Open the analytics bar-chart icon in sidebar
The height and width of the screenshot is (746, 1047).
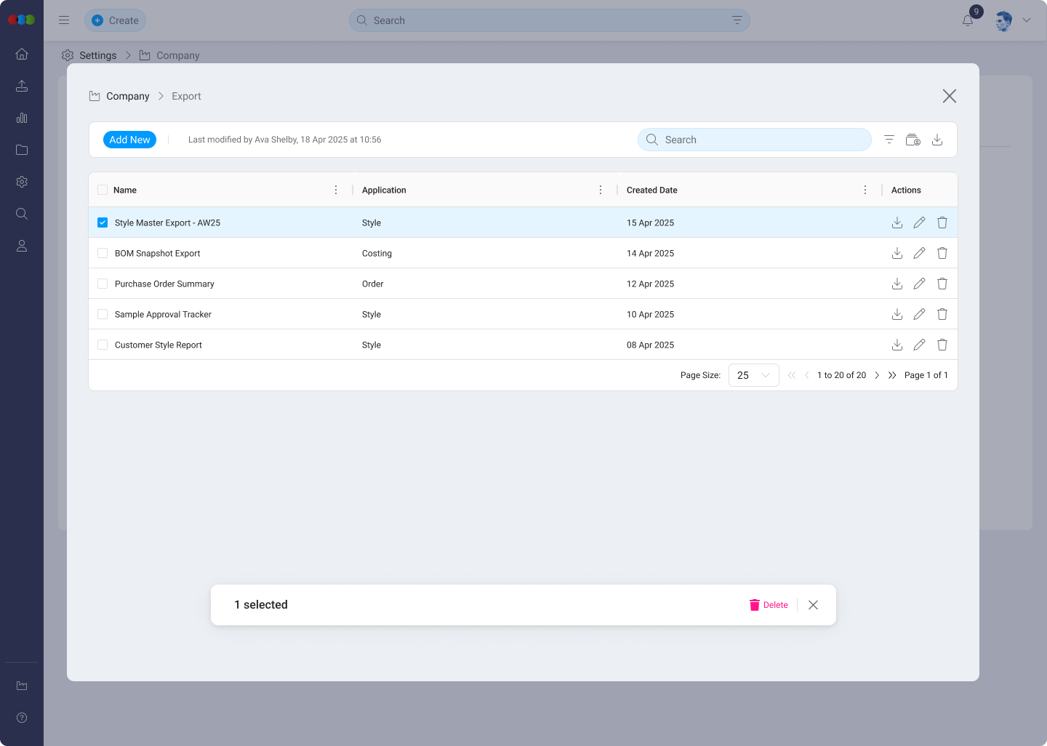coord(21,118)
